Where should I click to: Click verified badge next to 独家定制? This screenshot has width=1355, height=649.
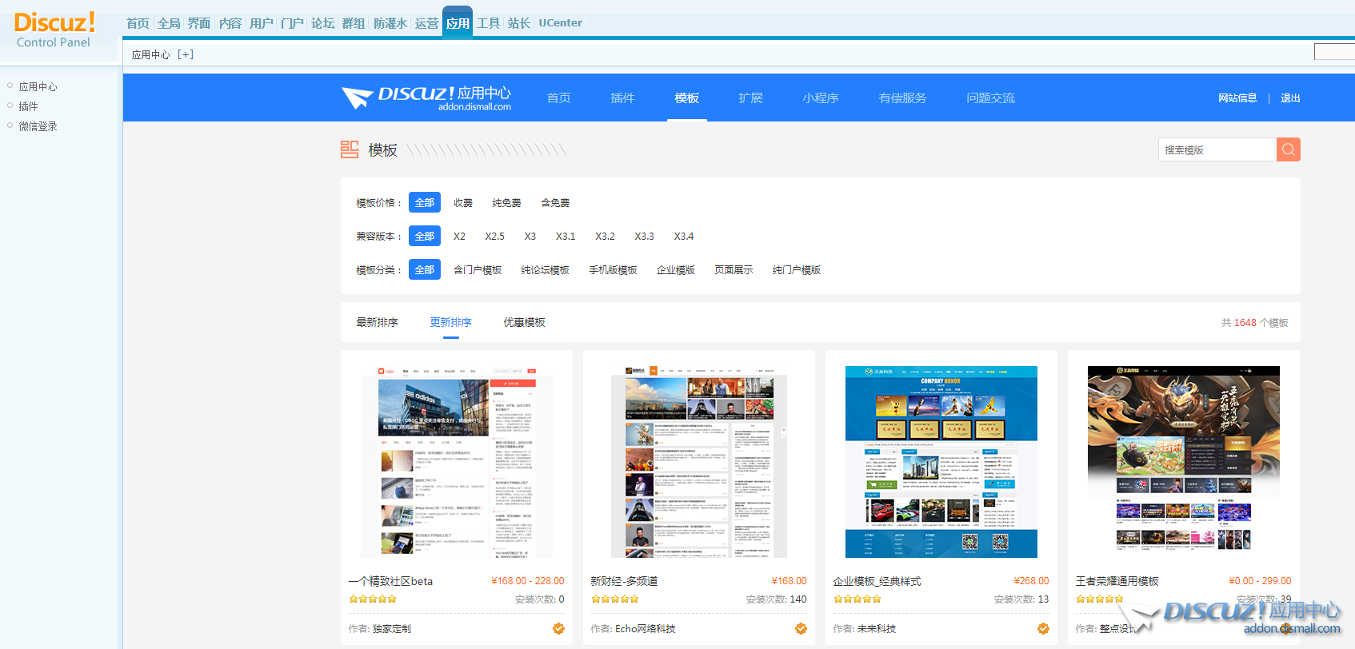[558, 629]
